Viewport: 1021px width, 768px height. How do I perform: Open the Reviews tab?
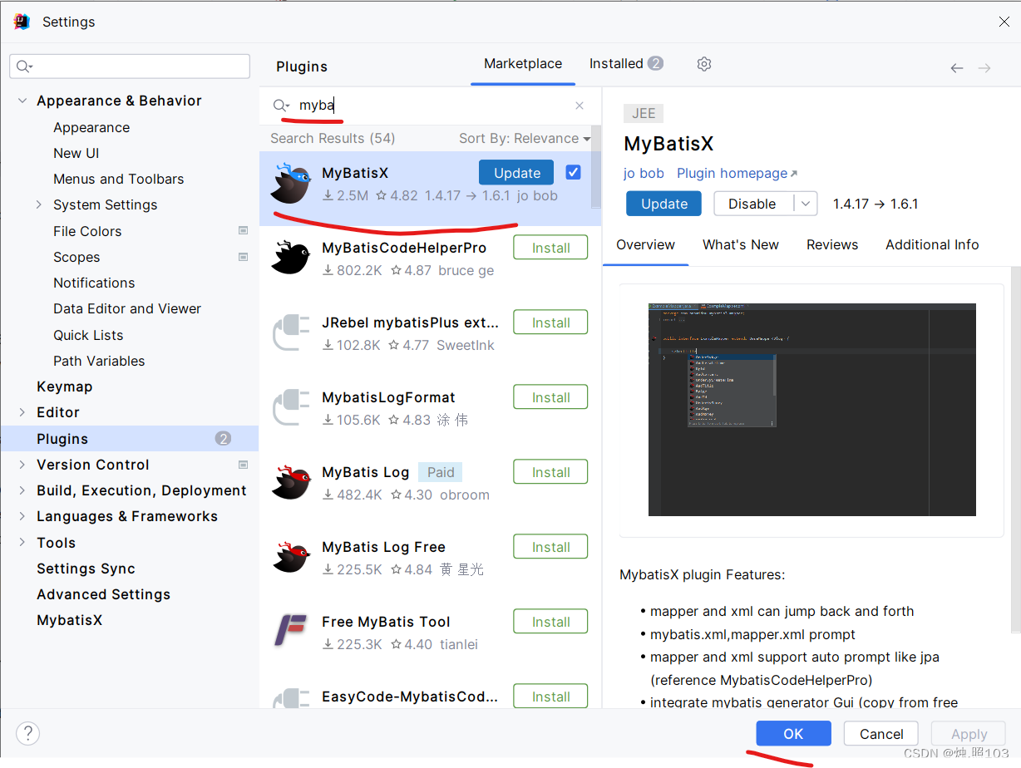coord(832,244)
